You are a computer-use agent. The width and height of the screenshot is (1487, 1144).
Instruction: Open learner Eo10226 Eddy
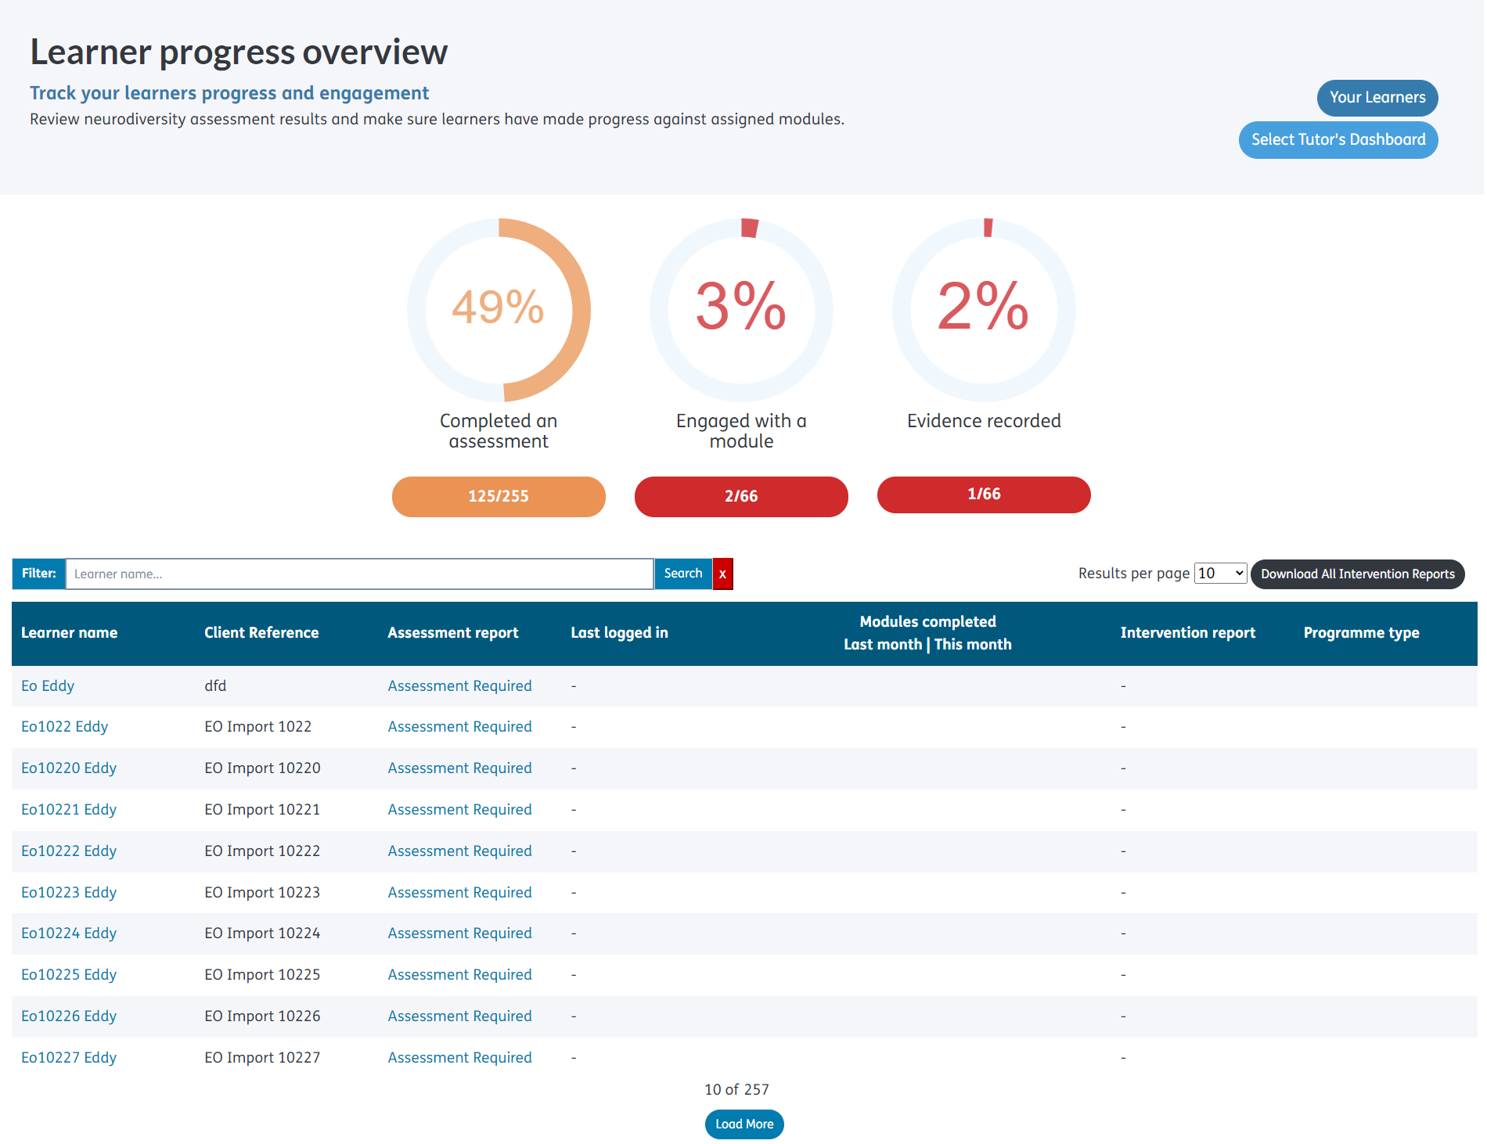(x=69, y=1016)
